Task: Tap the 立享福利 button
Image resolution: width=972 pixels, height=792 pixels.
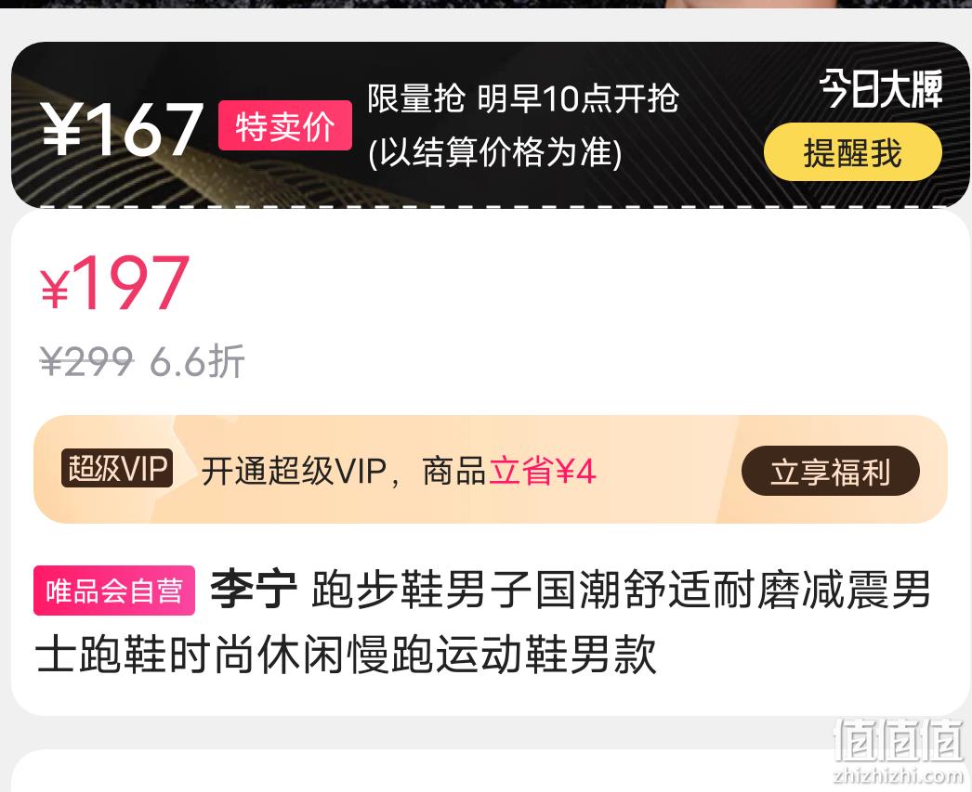Action: [831, 472]
